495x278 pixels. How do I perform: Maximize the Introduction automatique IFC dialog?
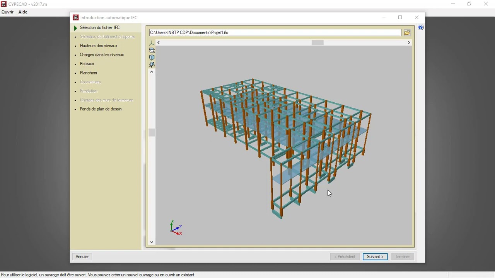400,17
